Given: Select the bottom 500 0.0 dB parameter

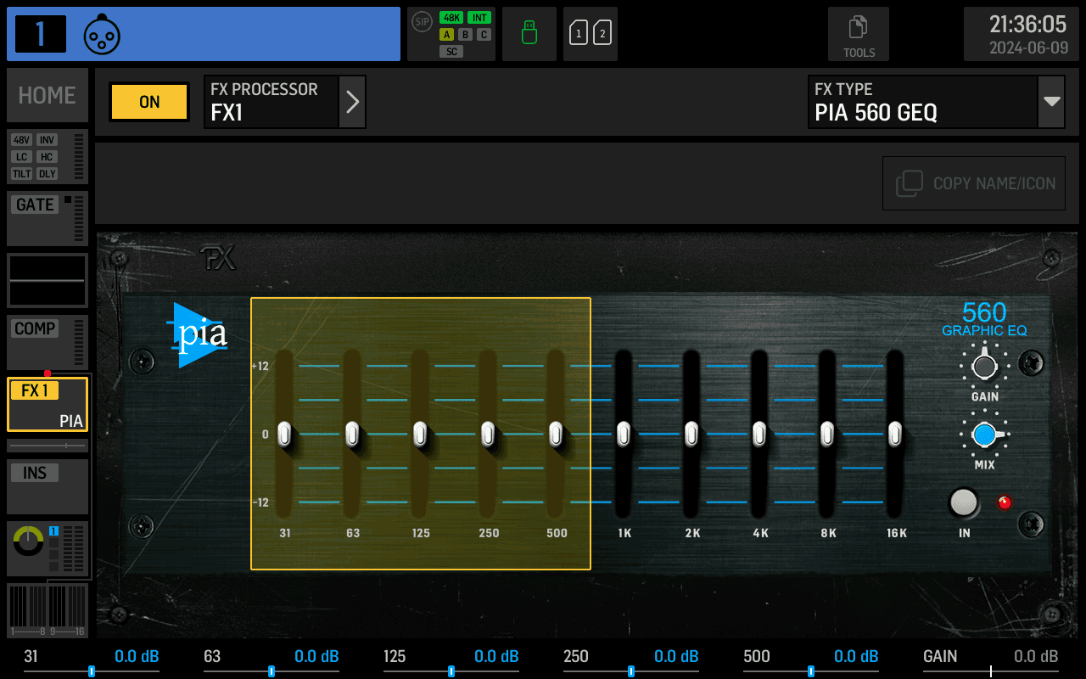Looking at the screenshot, I should [811, 660].
